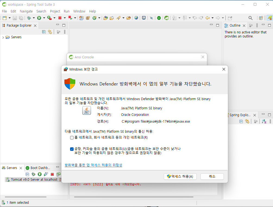Select the Spring Explorer tab
This screenshot has height=207, width=273.
(240, 115)
